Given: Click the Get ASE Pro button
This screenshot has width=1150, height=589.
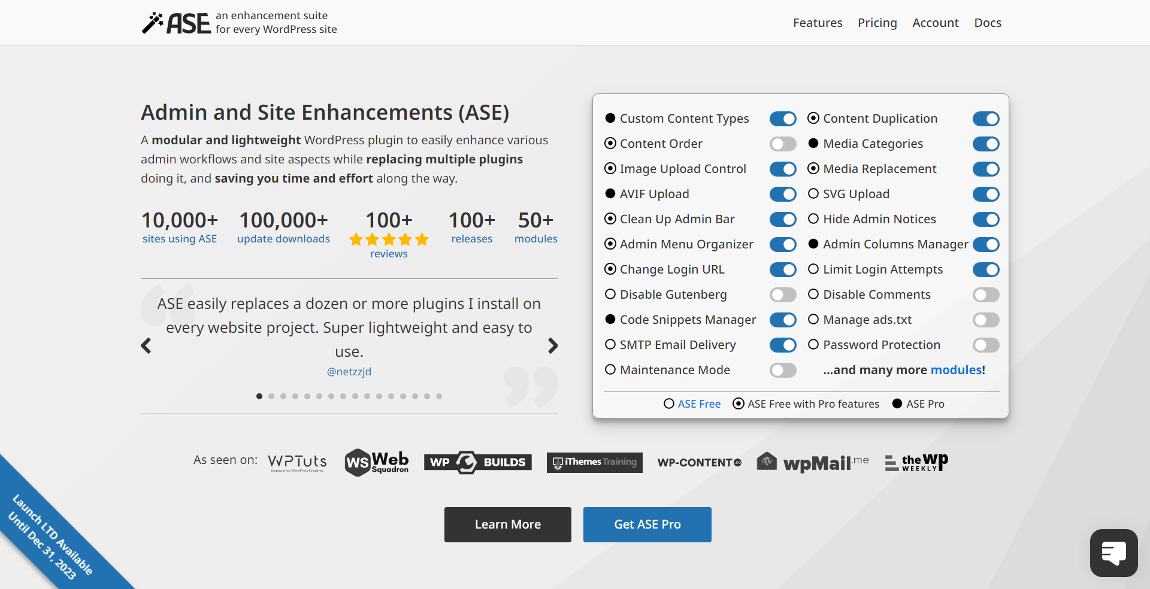Looking at the screenshot, I should click(x=647, y=524).
